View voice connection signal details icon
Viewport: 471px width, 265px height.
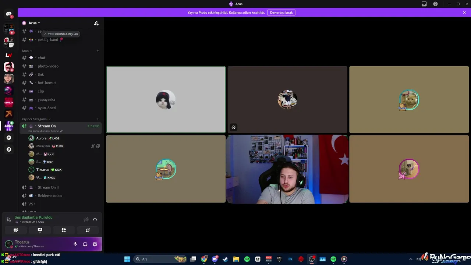click(9, 219)
